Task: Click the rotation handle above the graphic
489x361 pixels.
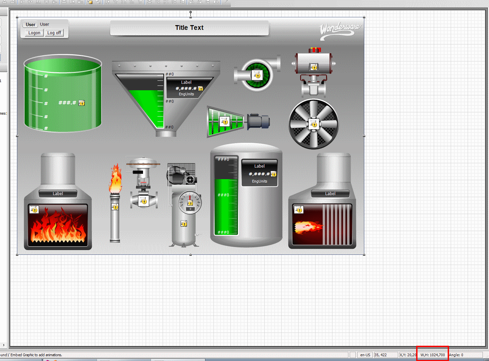Action: (191, 12)
